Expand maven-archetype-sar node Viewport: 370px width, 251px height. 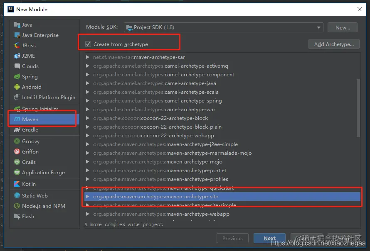tap(88, 57)
